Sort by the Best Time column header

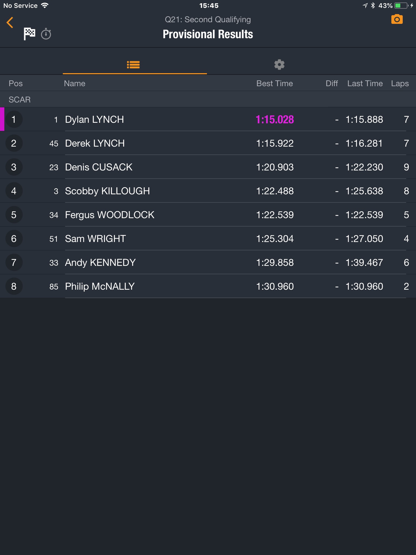click(x=275, y=83)
